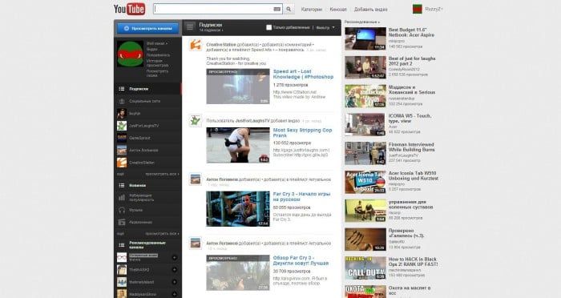
Task: Click Добавить видео in the header
Action: pyautogui.click(x=370, y=10)
